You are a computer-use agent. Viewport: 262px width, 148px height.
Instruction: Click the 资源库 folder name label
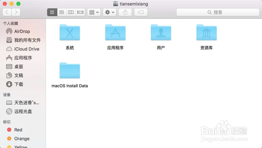[x=206, y=48]
